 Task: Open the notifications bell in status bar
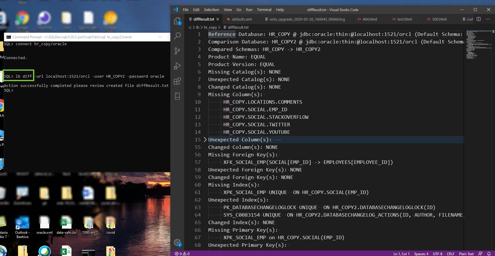(x=489, y=254)
